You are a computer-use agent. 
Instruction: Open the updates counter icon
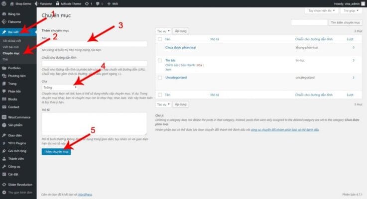point(88,4)
